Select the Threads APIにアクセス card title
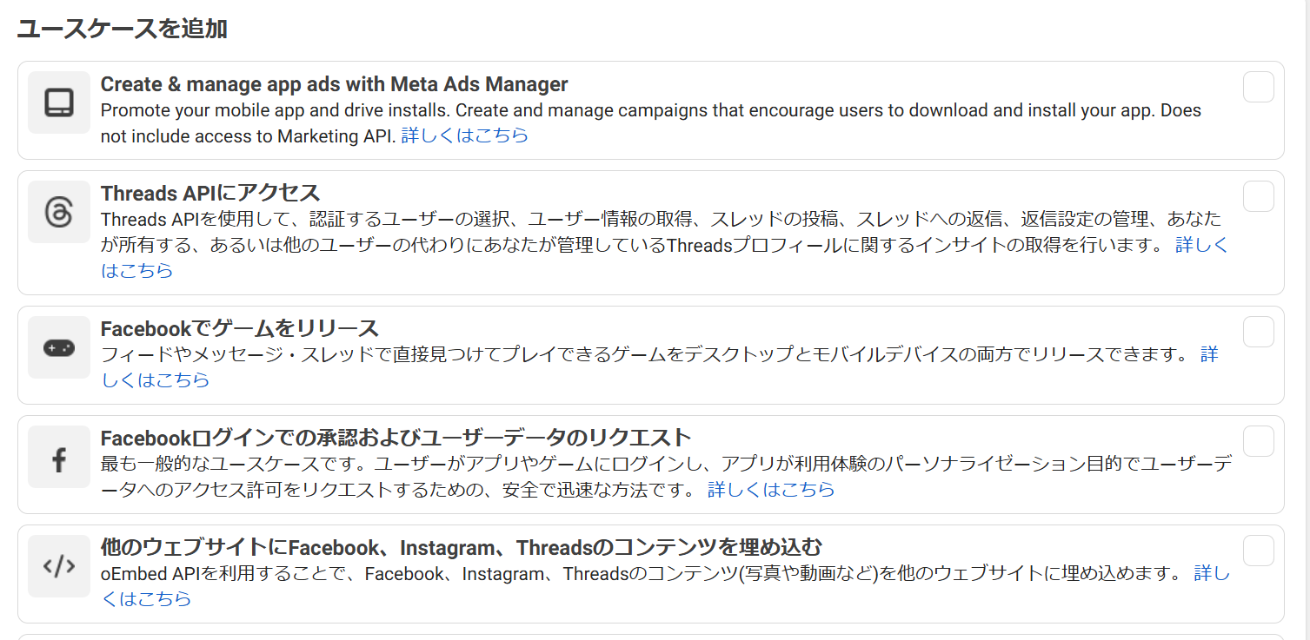 point(210,193)
